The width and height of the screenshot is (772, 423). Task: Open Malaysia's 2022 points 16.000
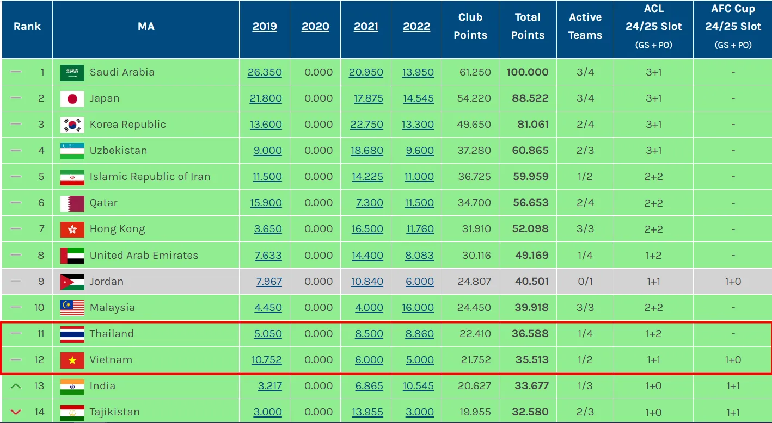(x=418, y=308)
